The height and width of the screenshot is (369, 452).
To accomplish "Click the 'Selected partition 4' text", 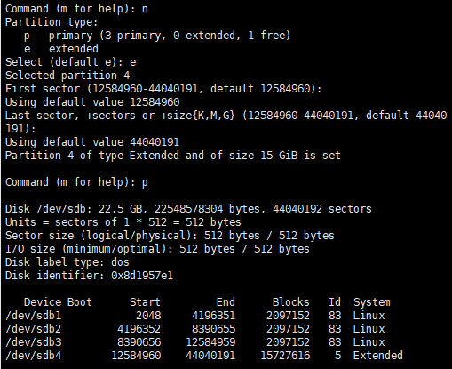I will click(67, 76).
